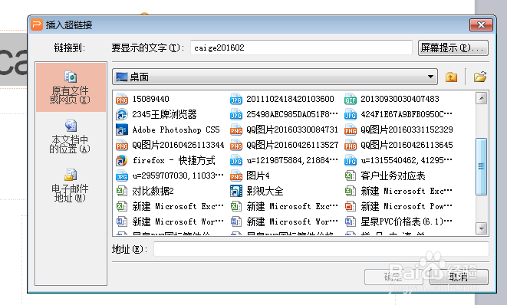Screen dimensions: 507x305
Task: Click the 屏幕提示 button
Action: point(453,48)
